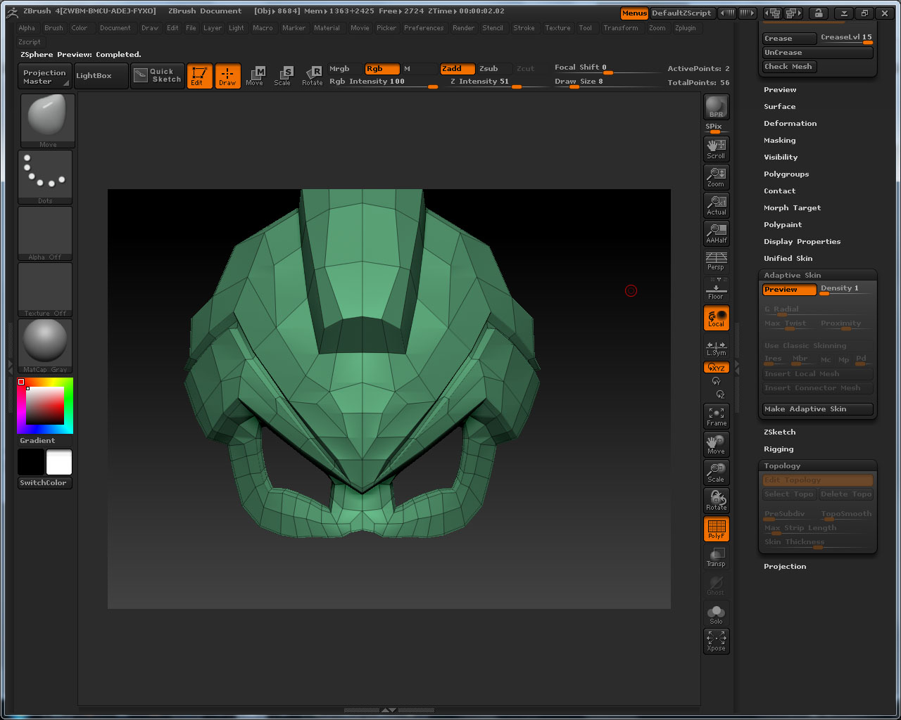Expand the Polygroups section
This screenshot has width=901, height=720.
[786, 174]
